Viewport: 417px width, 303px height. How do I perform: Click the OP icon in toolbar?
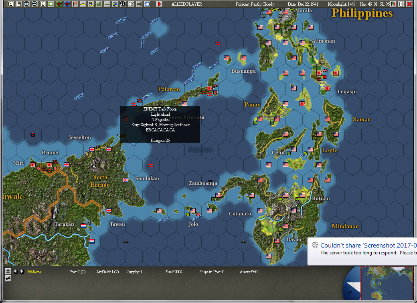131,4
